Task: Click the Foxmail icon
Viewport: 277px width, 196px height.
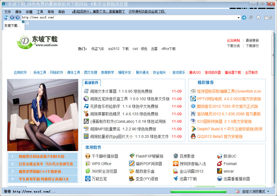Action: point(220,163)
